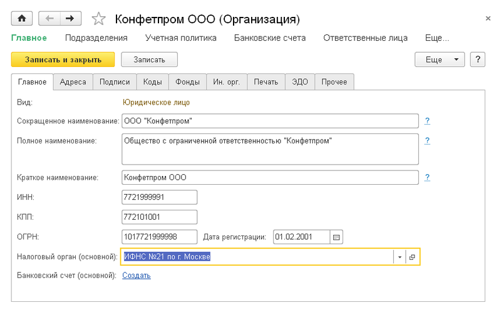Add page to favorites with star icon
Image resolution: width=501 pixels, height=310 pixels.
click(x=98, y=19)
